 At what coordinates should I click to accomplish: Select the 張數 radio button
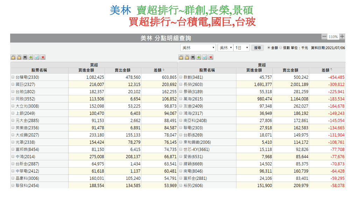pos(281,48)
